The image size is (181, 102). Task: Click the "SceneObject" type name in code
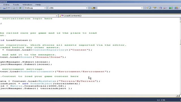[x=41, y=84]
